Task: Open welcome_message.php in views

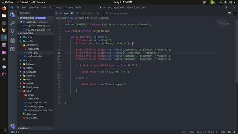Action: pyautogui.click(x=40, y=110)
